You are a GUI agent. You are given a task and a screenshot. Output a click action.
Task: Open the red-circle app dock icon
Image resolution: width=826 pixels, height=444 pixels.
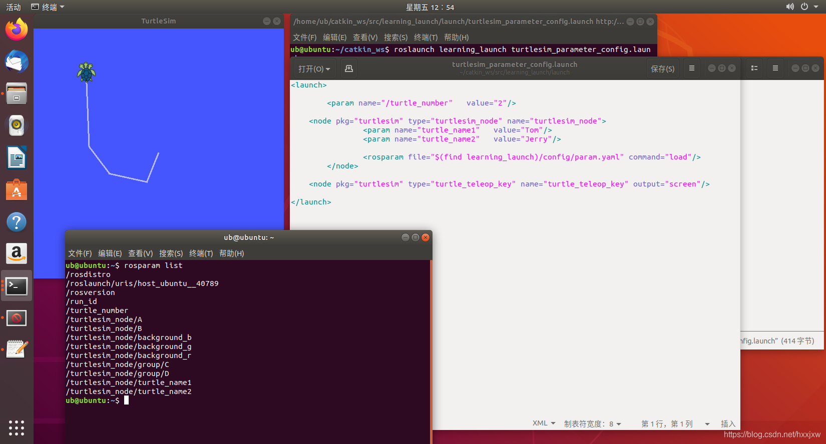pos(17,318)
